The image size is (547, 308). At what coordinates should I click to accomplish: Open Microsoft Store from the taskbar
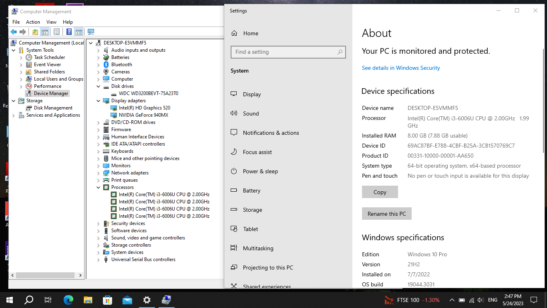(x=108, y=300)
